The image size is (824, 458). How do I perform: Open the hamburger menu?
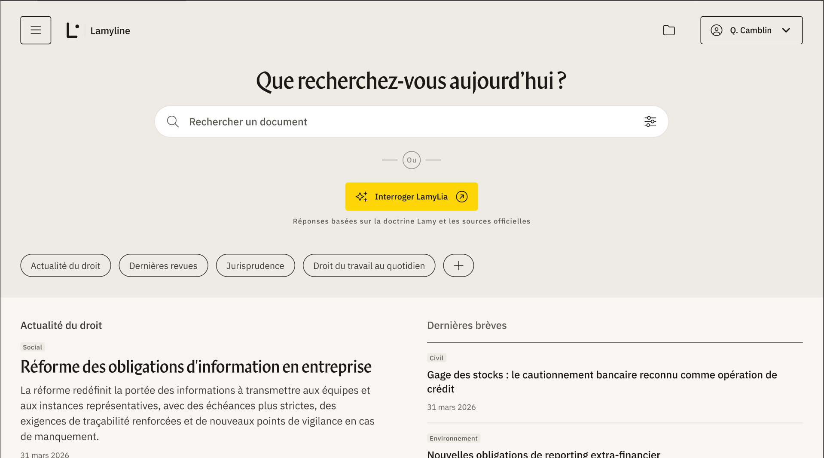[x=36, y=30]
